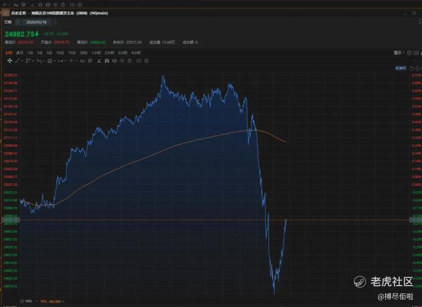Delete drawings with trash icon in drawing toolbar
This screenshot has height=307, width=422.
click(129, 61)
